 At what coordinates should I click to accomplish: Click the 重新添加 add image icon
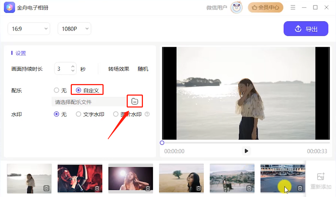(321, 177)
